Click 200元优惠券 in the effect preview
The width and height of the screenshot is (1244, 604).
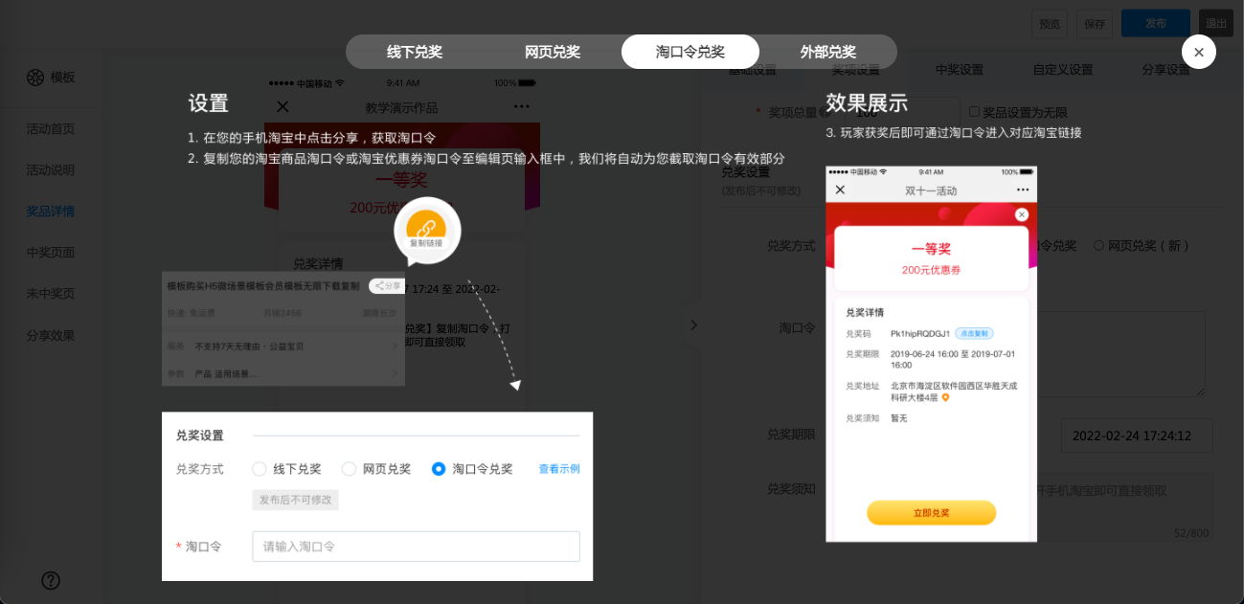tap(931, 270)
